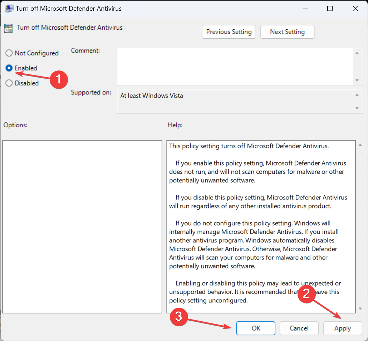Click Comment box scroll up arrow
Viewport: 368px width, 341px height.
click(x=357, y=53)
